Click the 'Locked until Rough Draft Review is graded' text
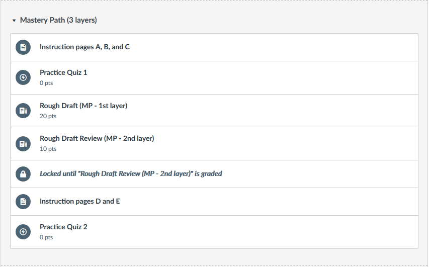This screenshot has width=429, height=267. pos(131,174)
